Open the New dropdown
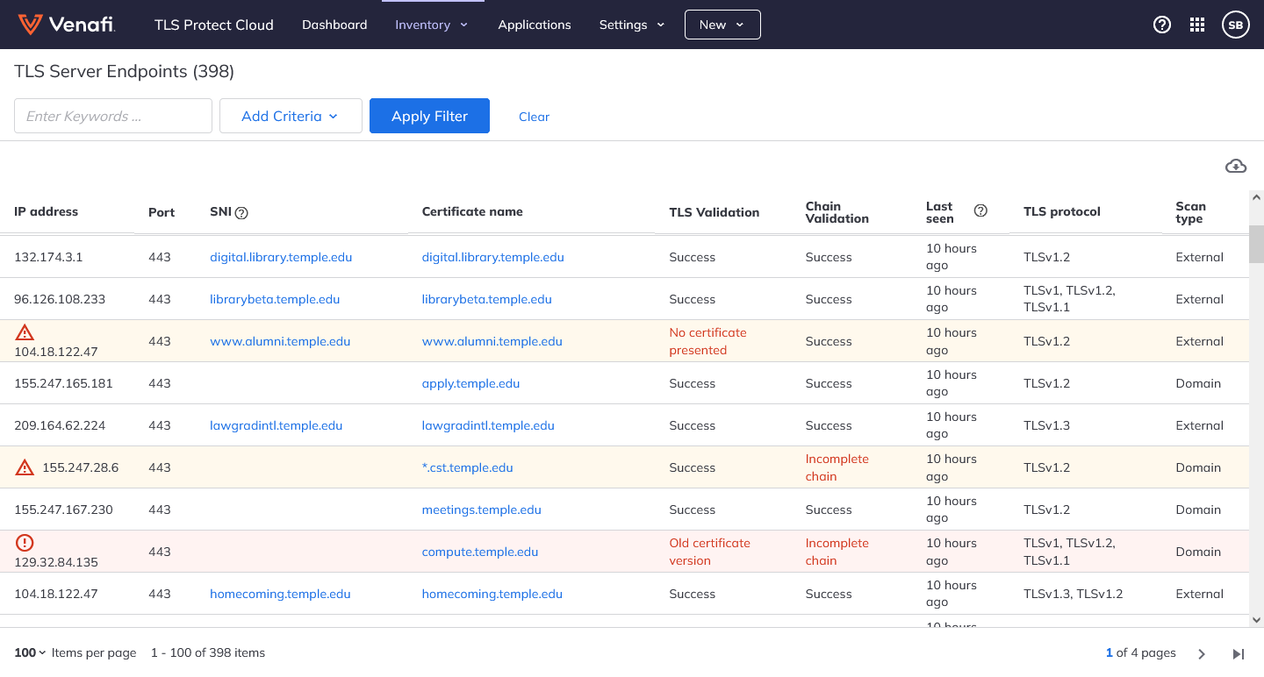This screenshot has height=677, width=1264. (722, 25)
